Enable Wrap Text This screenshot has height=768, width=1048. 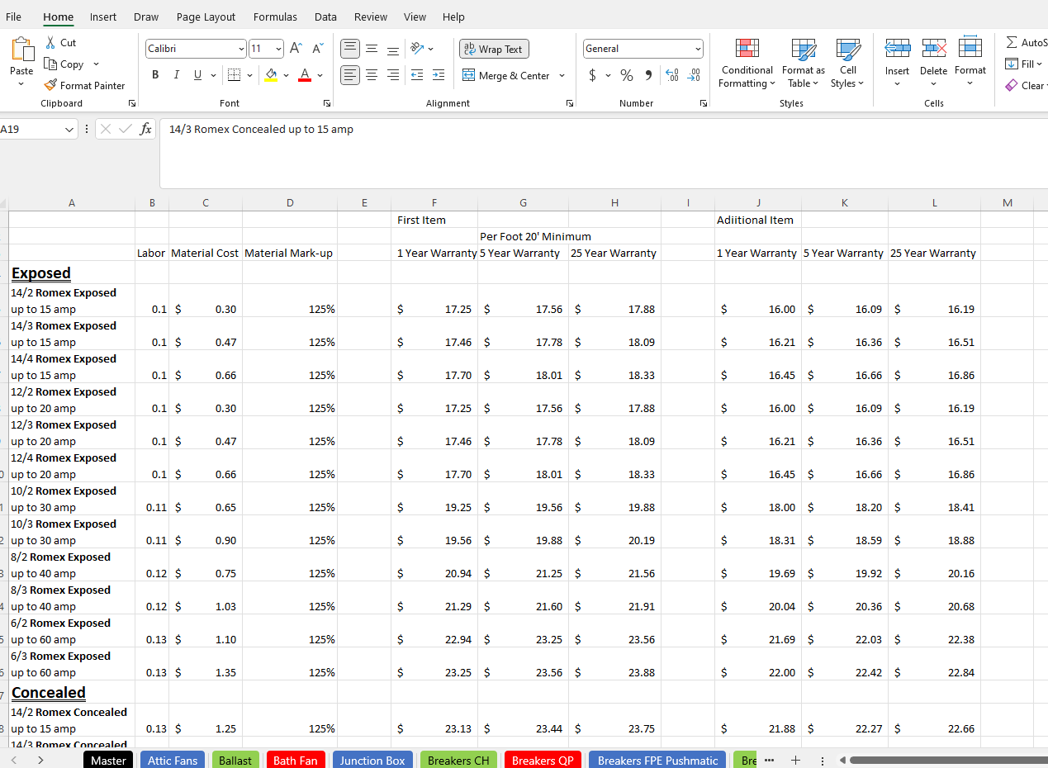click(x=494, y=49)
